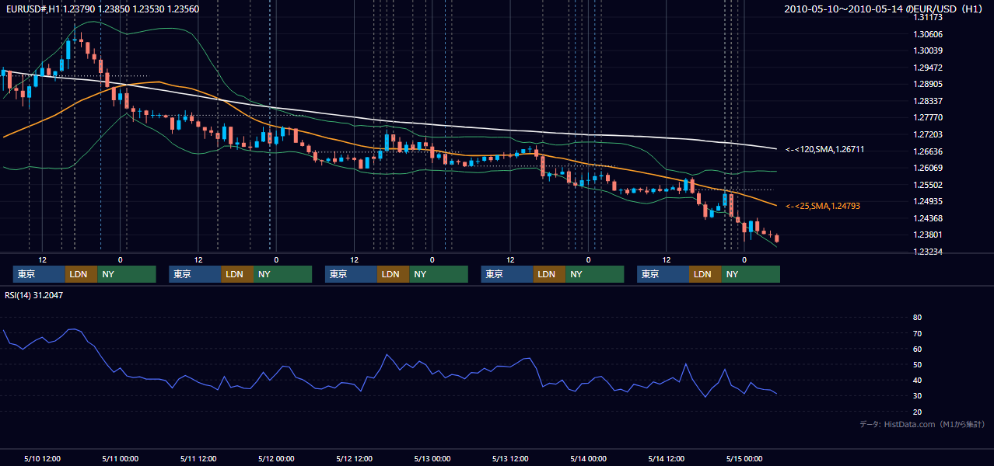Click RSI scale level 80

coord(917,318)
